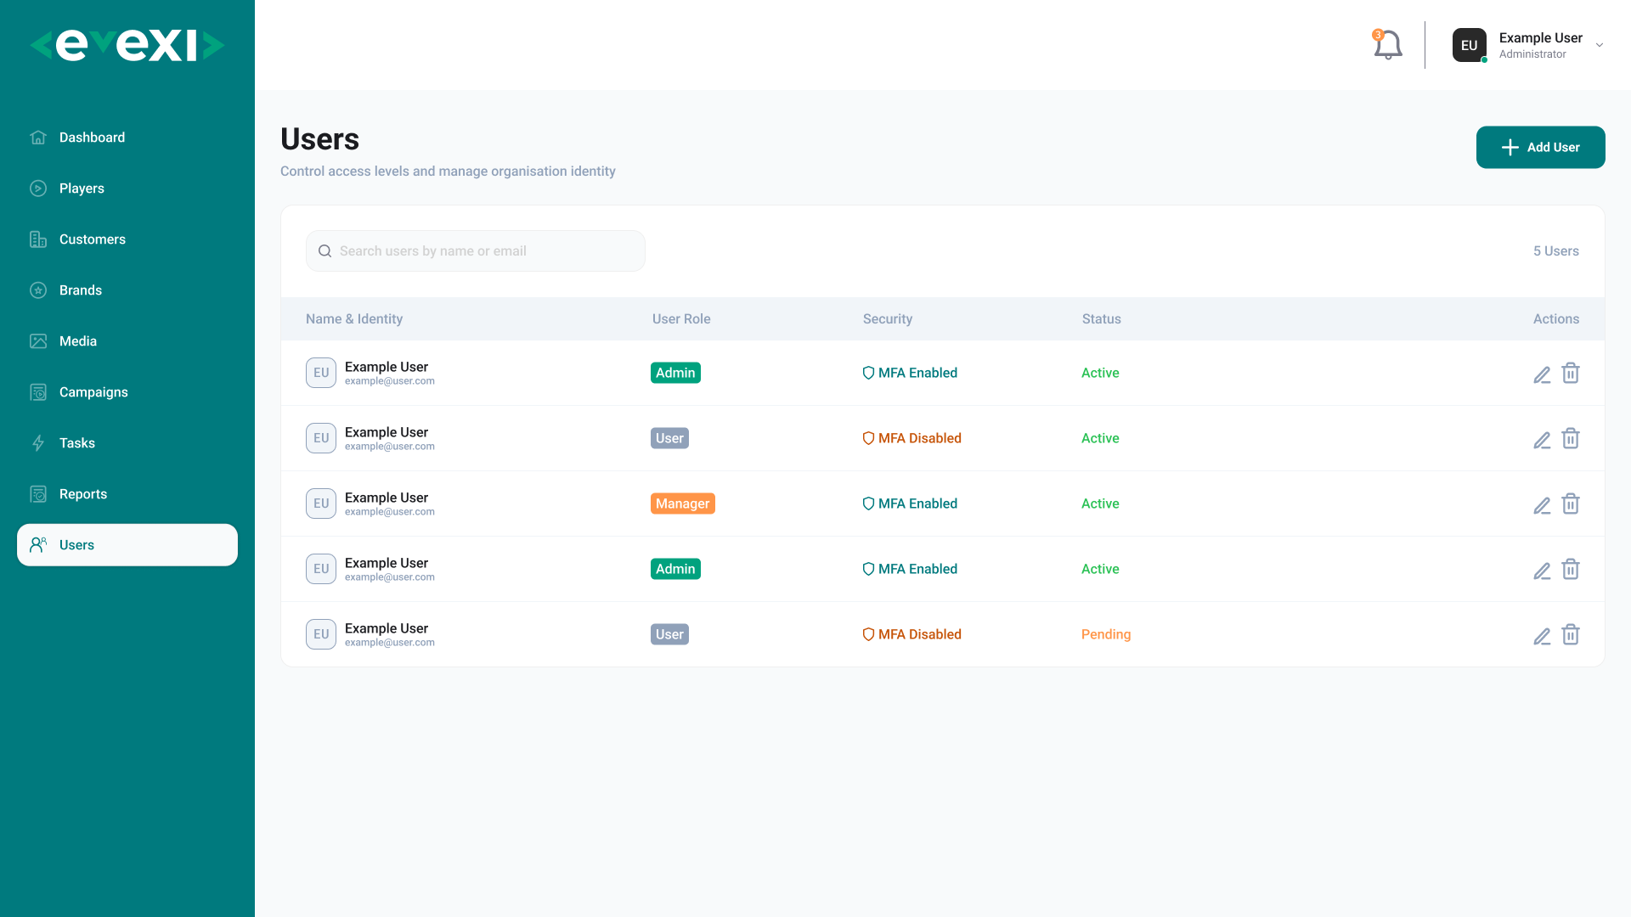Click the Add User button

click(x=1540, y=147)
